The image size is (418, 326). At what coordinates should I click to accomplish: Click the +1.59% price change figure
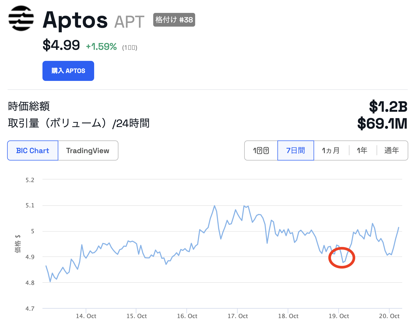[102, 47]
